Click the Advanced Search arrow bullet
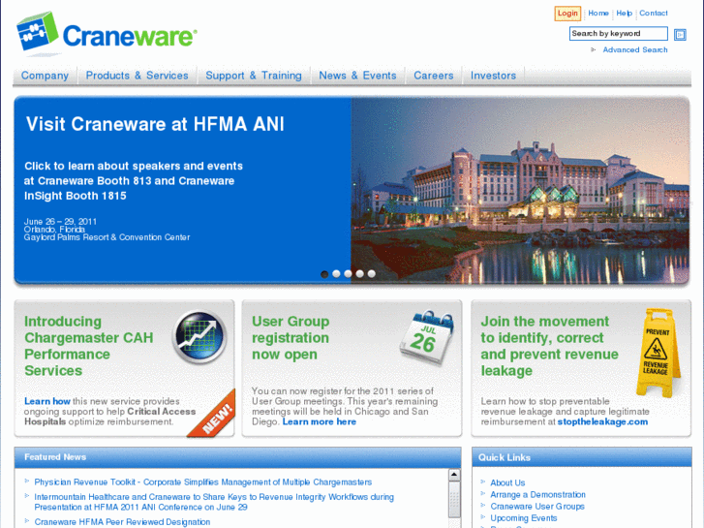Screen dimensions: 704x528 593,49
